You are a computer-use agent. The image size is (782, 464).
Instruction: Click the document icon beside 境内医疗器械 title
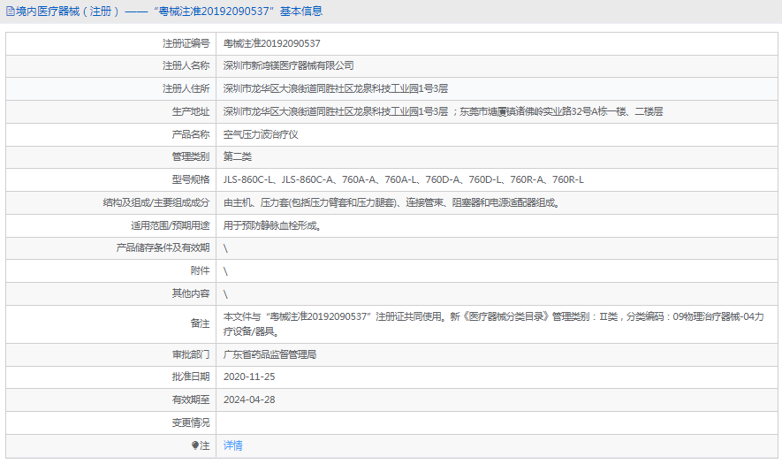(x=10, y=11)
